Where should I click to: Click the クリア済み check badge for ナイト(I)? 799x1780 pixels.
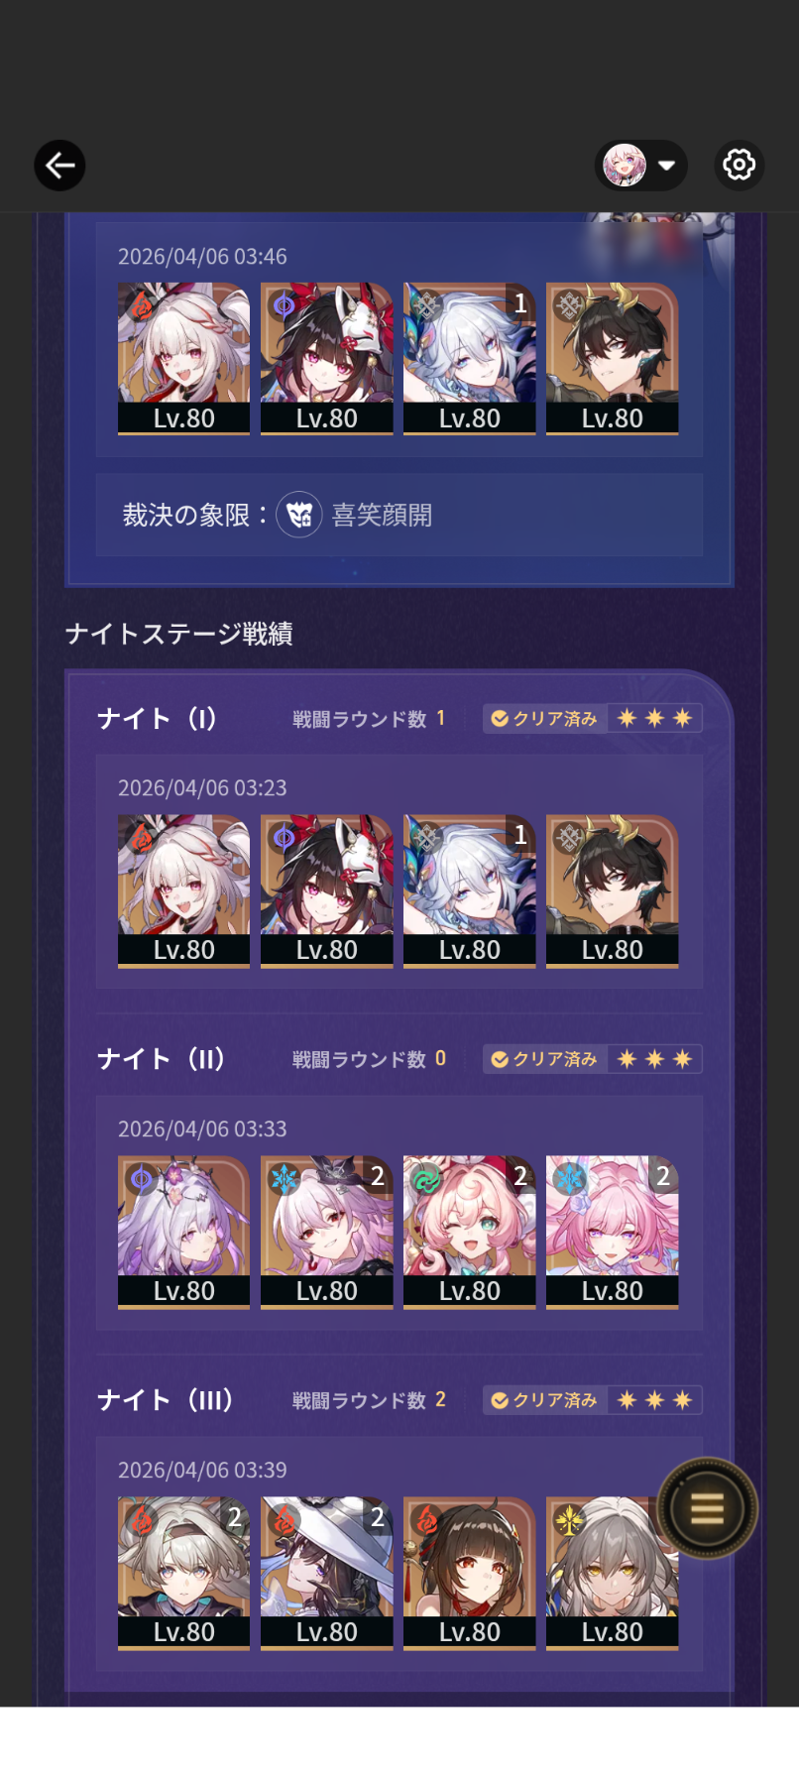[544, 718]
